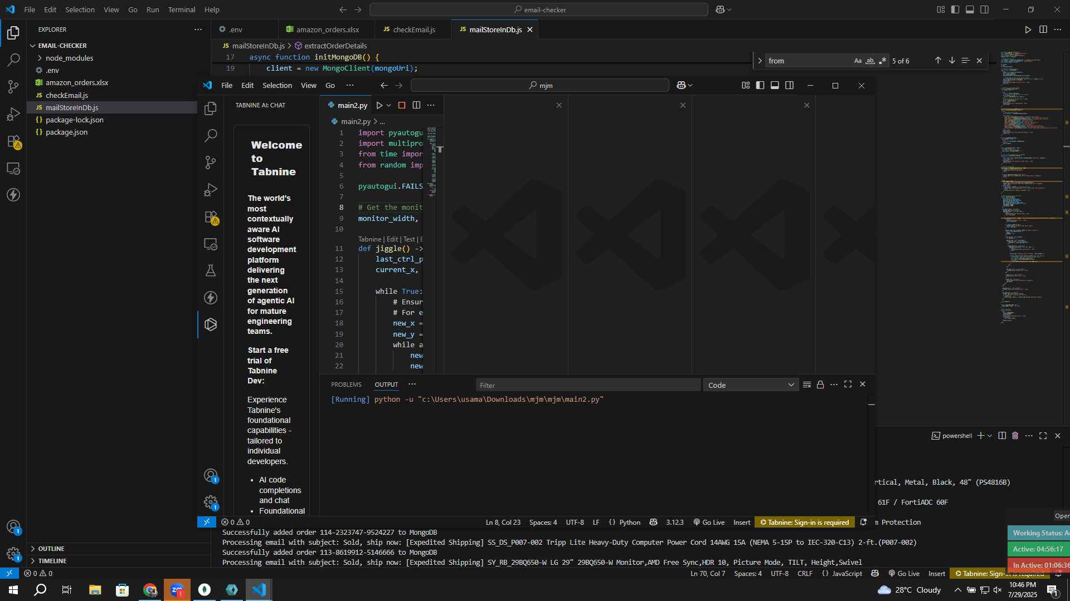Open Extensions view in email-checker activity bar
Viewport: 1070px width, 601px height.
click(13, 141)
